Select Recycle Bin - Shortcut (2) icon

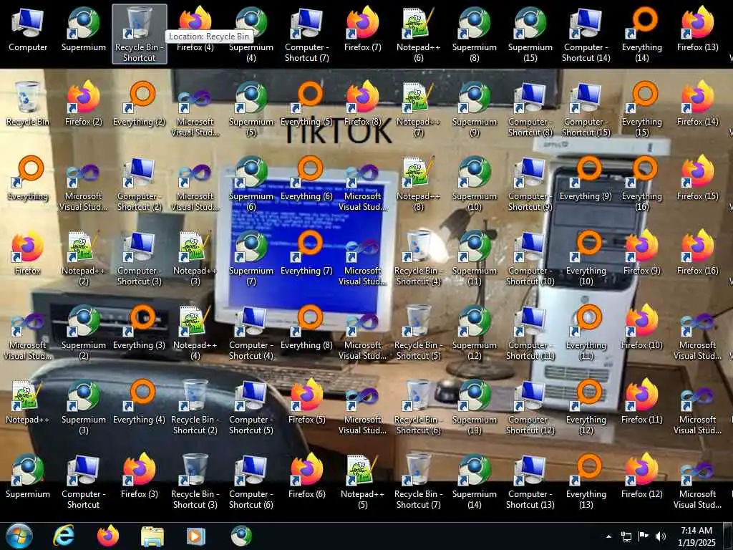click(195, 405)
